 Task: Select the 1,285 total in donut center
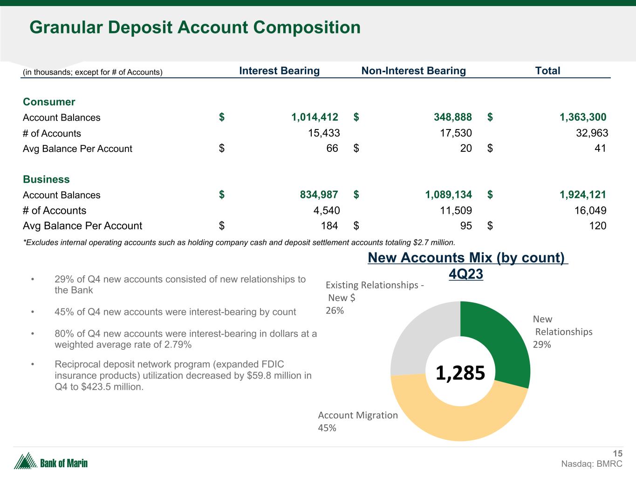(x=460, y=373)
